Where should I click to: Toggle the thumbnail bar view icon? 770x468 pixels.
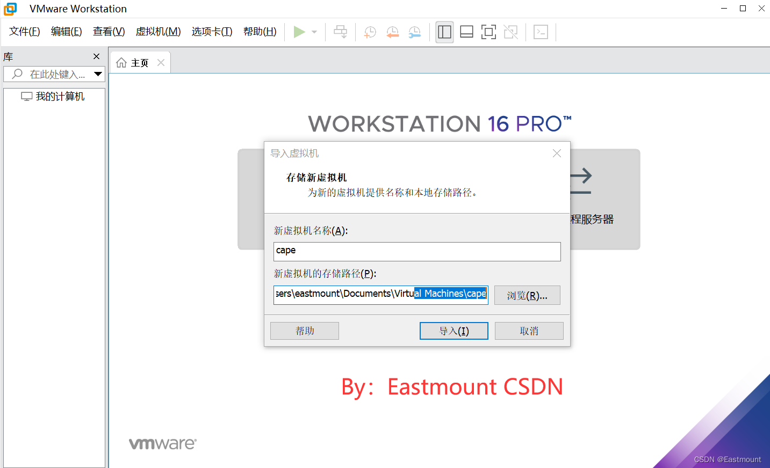(x=467, y=32)
